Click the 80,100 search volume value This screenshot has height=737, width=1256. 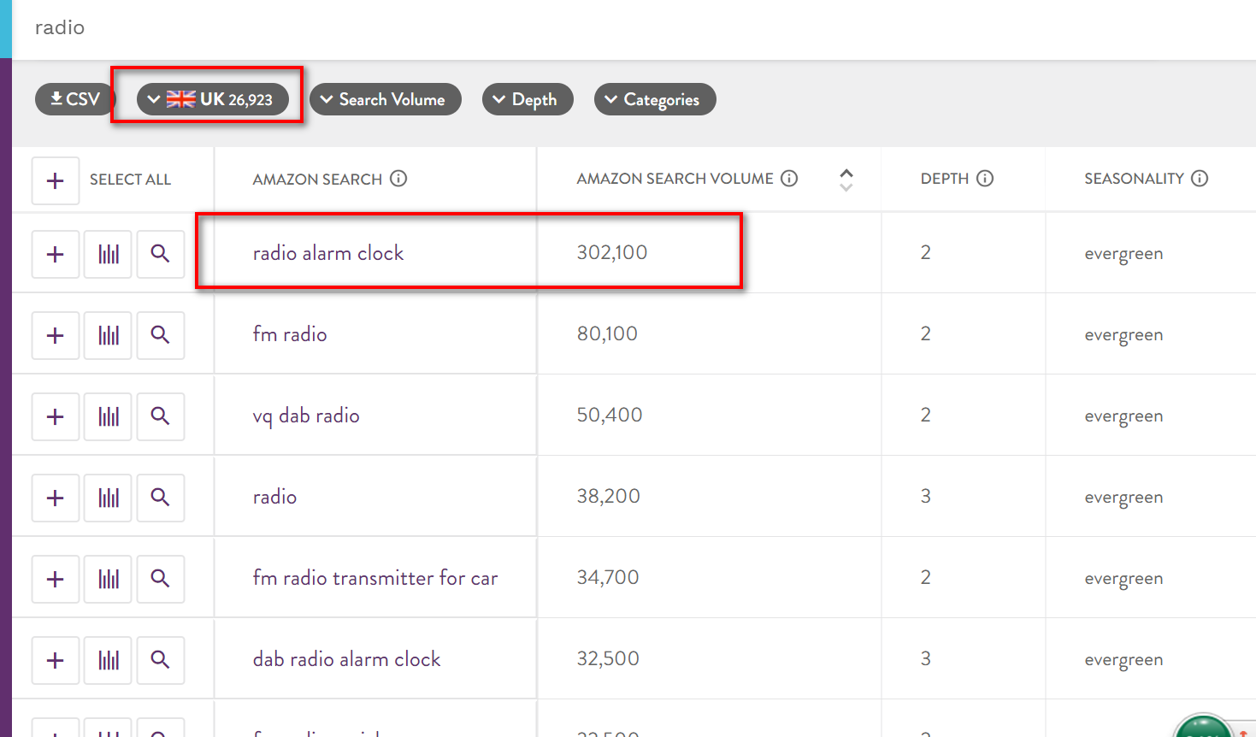(x=607, y=333)
